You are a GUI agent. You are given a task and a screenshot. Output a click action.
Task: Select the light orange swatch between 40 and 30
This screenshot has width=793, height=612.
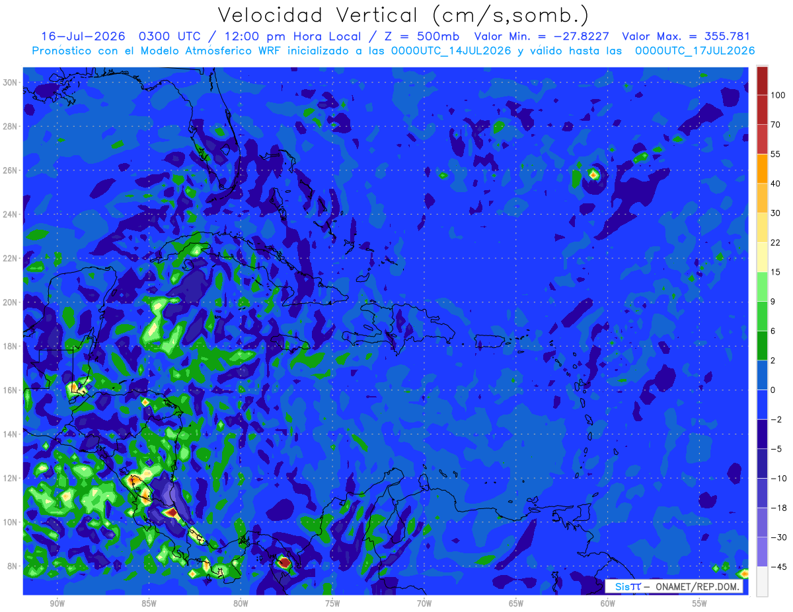761,197
